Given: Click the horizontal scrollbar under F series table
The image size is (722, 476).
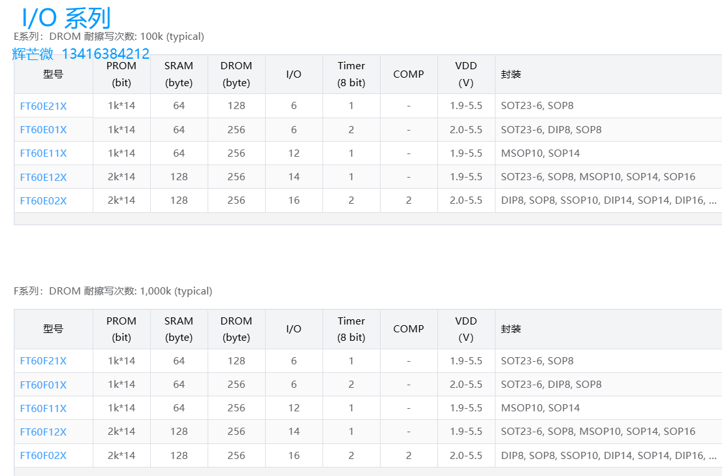Looking at the screenshot, I should pos(368,472).
